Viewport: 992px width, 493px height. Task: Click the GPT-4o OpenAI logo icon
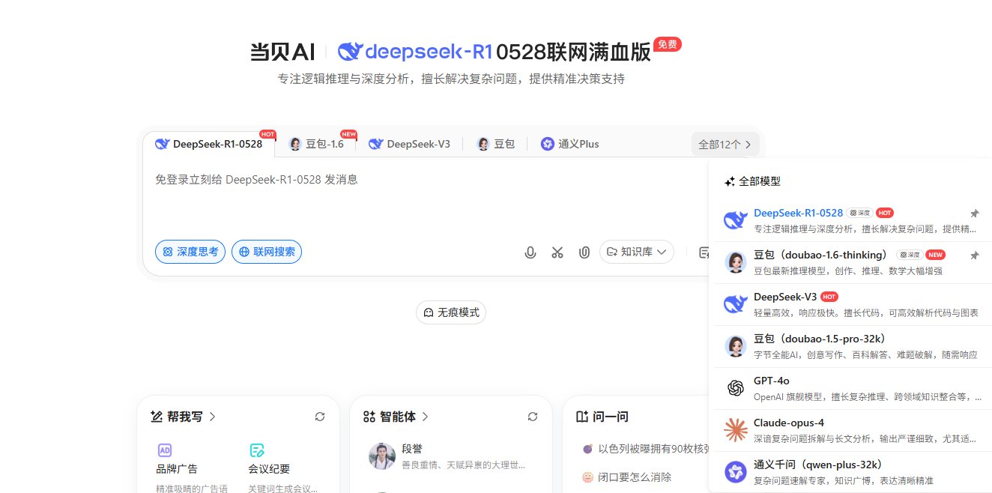[x=736, y=388]
